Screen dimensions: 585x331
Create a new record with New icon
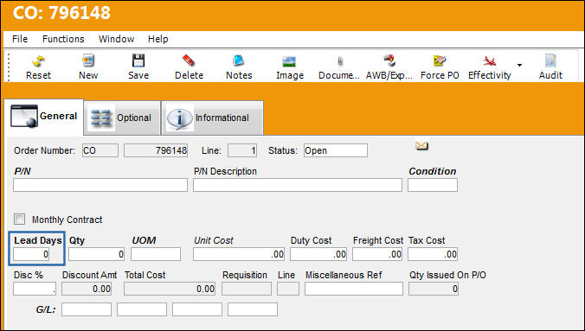pyautogui.click(x=88, y=60)
